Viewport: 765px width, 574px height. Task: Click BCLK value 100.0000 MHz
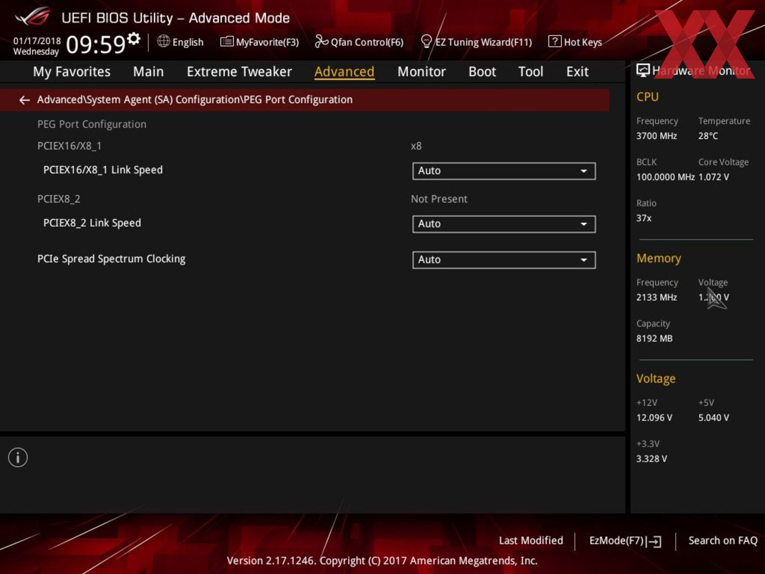pyautogui.click(x=665, y=177)
